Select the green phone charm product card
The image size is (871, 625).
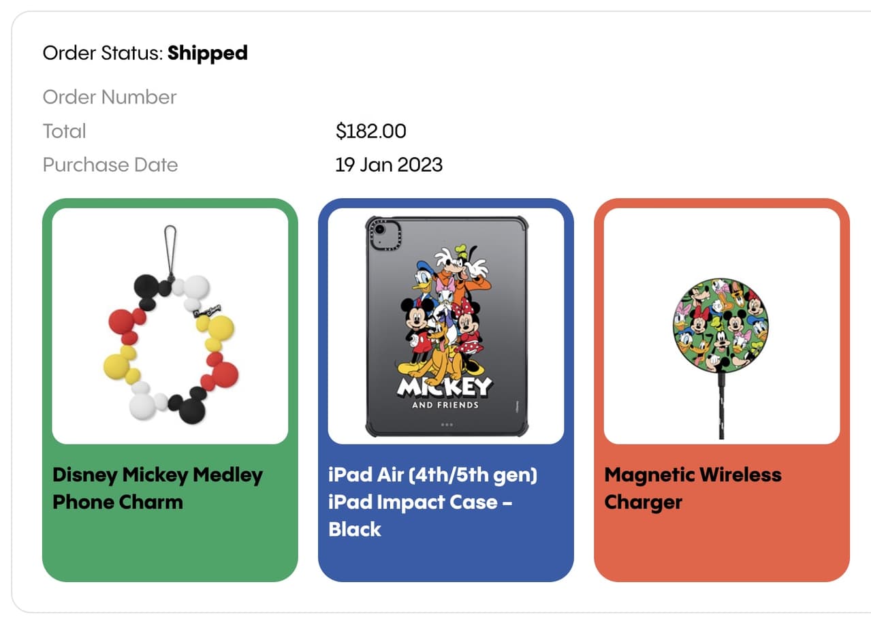[170, 390]
